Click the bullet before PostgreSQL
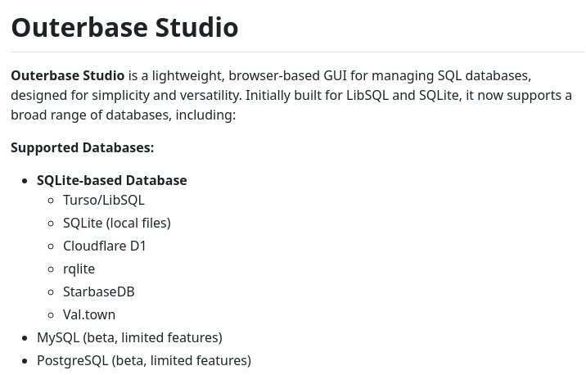This screenshot has width=586, height=375. (x=25, y=361)
